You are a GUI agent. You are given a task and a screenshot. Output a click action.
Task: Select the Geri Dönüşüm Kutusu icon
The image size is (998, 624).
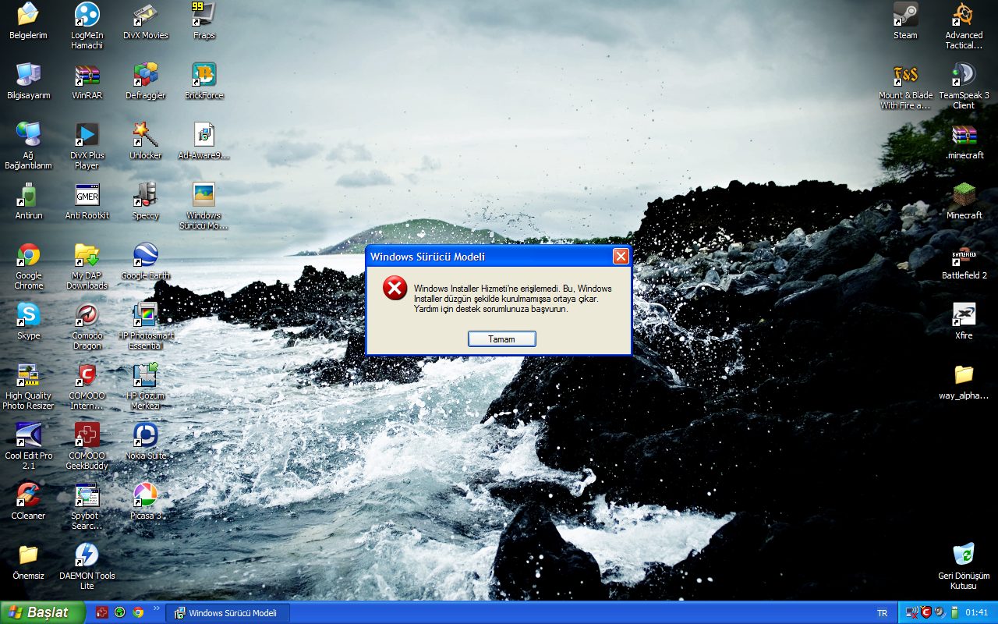point(964,566)
